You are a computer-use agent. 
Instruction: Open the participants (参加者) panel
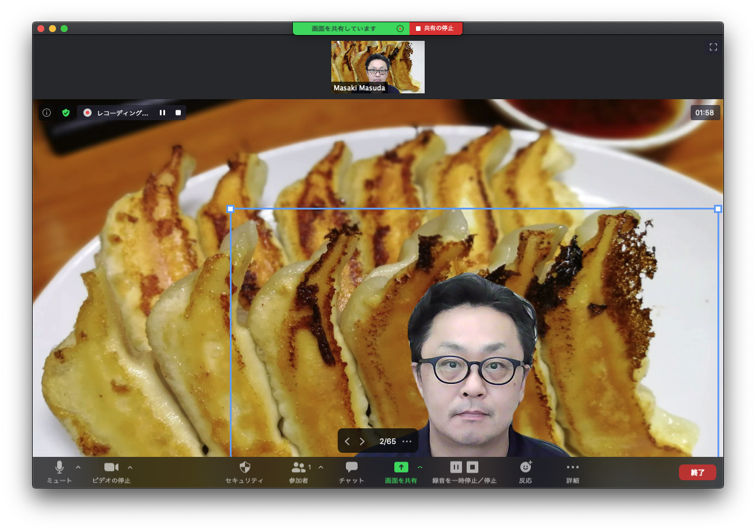pyautogui.click(x=299, y=467)
